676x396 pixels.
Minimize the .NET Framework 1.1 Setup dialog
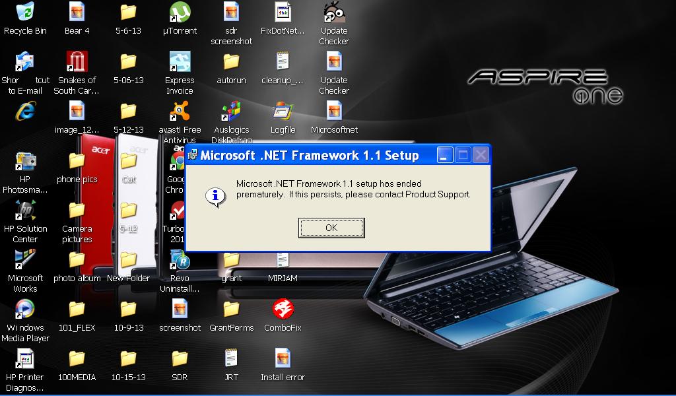[x=444, y=154]
